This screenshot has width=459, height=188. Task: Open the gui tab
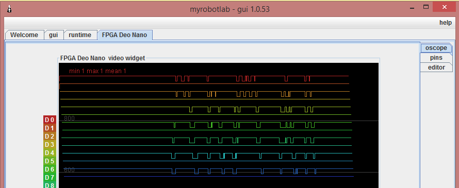point(54,35)
